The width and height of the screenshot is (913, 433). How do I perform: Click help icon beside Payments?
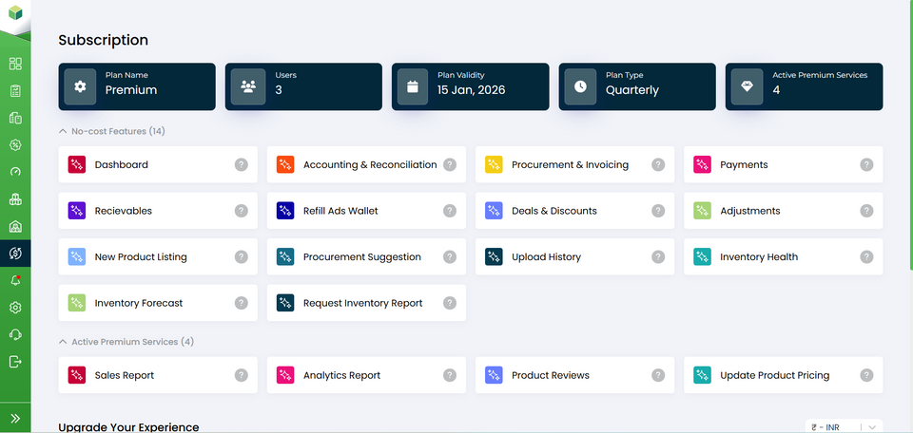coord(866,165)
